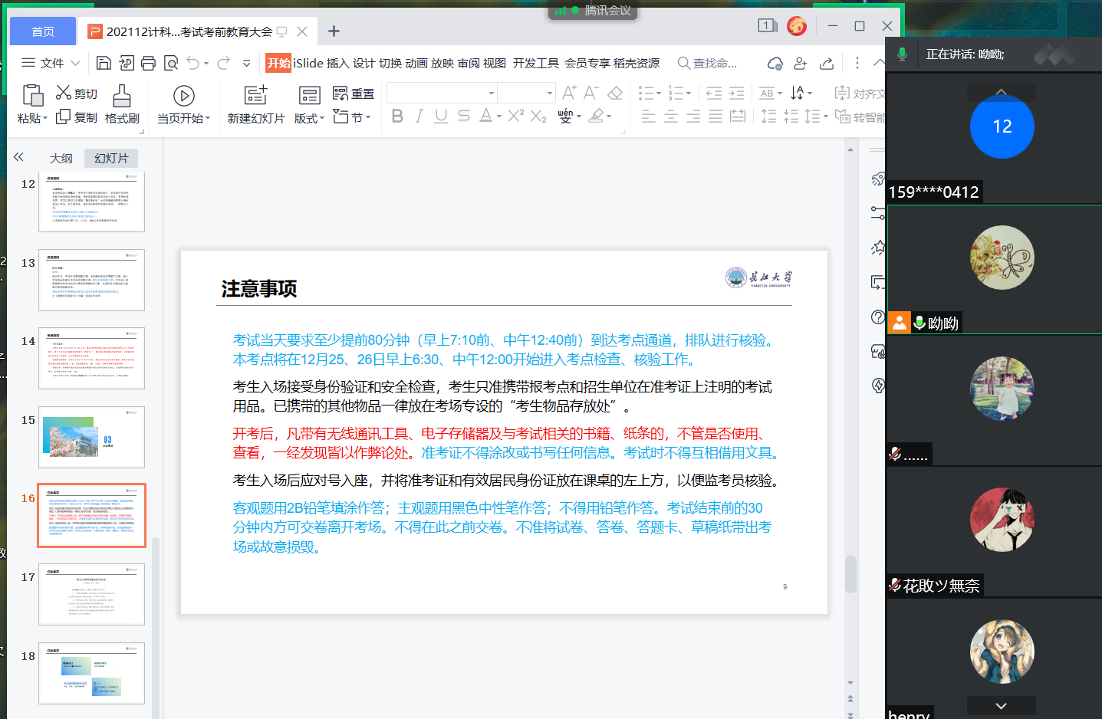This screenshot has height=719, width=1102.
Task: Open the Paste (粘贴) dropdown arrow
Action: coord(45,118)
